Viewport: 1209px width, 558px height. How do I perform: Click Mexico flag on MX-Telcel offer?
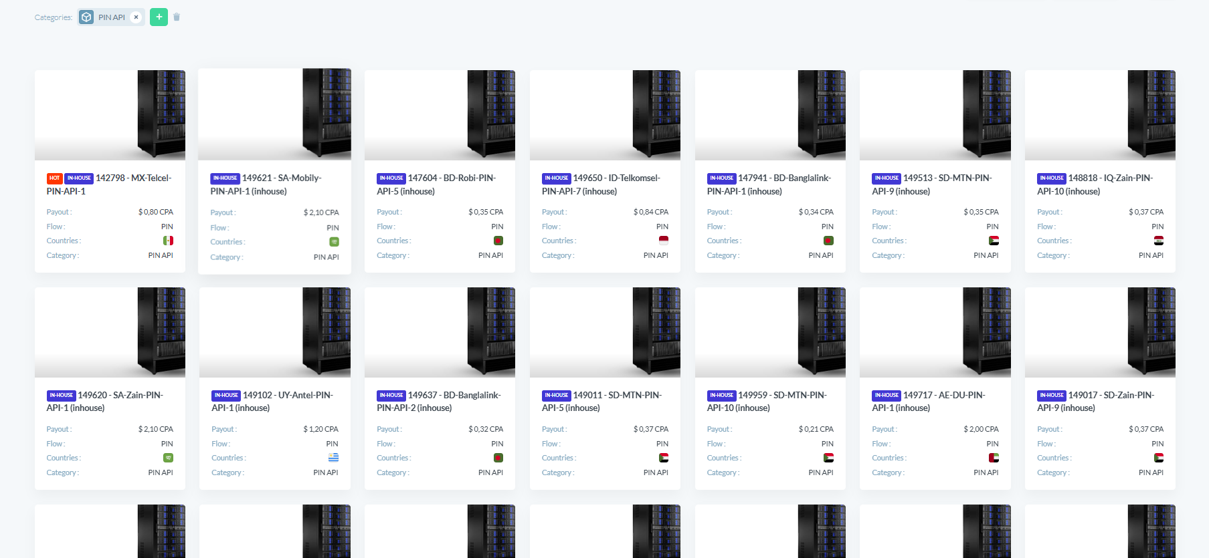click(168, 241)
